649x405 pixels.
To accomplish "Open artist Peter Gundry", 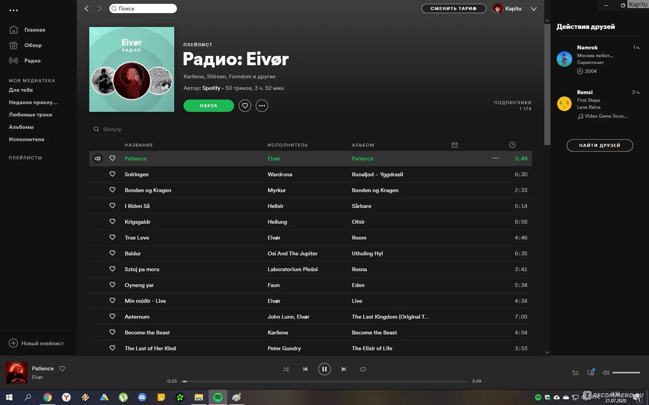I will click(x=284, y=348).
